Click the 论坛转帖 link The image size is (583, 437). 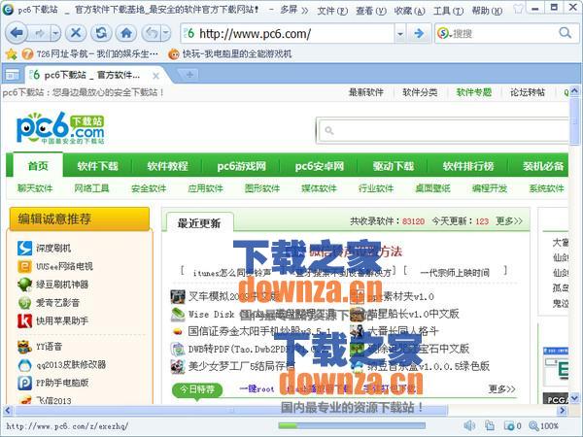[528, 92]
